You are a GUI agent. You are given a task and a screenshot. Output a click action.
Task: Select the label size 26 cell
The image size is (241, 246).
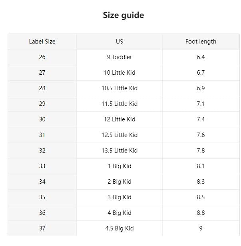42,57
